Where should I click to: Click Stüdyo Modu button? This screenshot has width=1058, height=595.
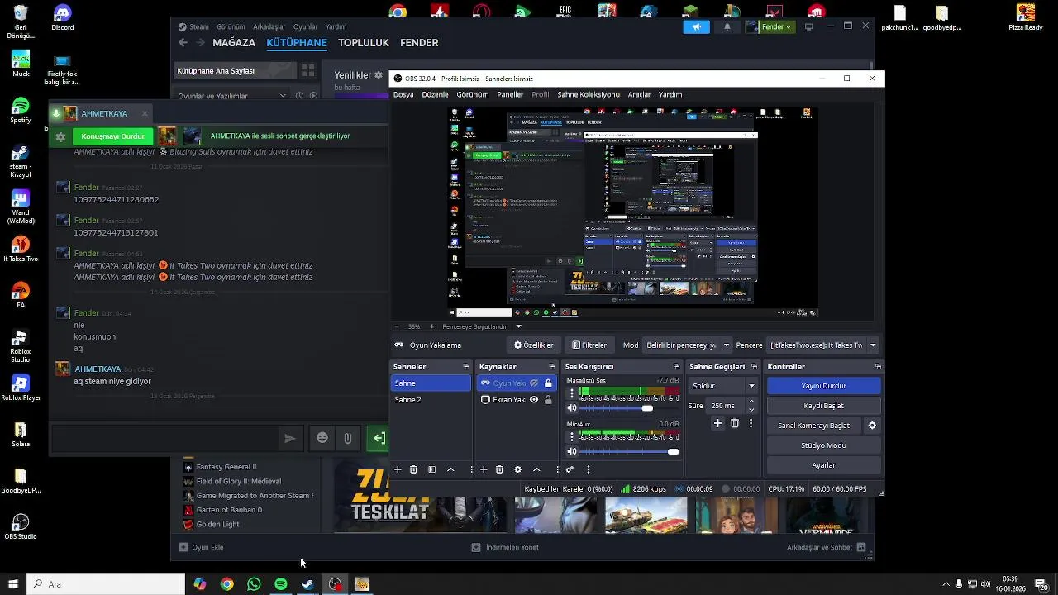823,445
